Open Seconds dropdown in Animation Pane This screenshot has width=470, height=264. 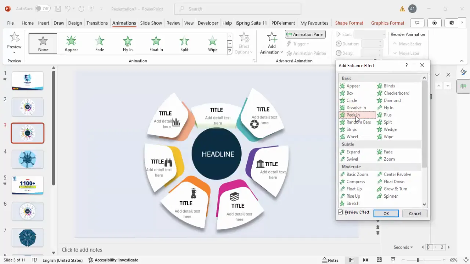coord(403,247)
